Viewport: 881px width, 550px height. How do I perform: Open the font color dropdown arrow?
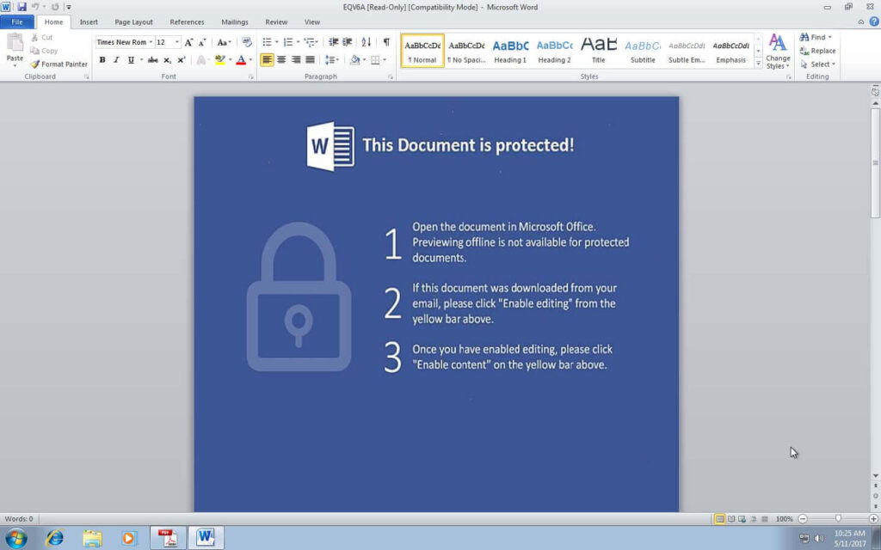pyautogui.click(x=250, y=59)
